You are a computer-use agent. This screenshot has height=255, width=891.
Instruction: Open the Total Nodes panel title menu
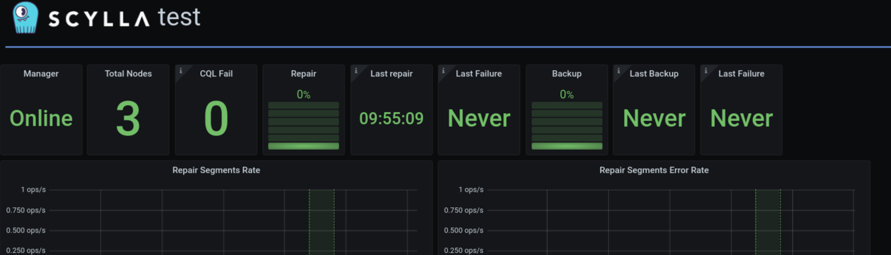click(x=128, y=74)
